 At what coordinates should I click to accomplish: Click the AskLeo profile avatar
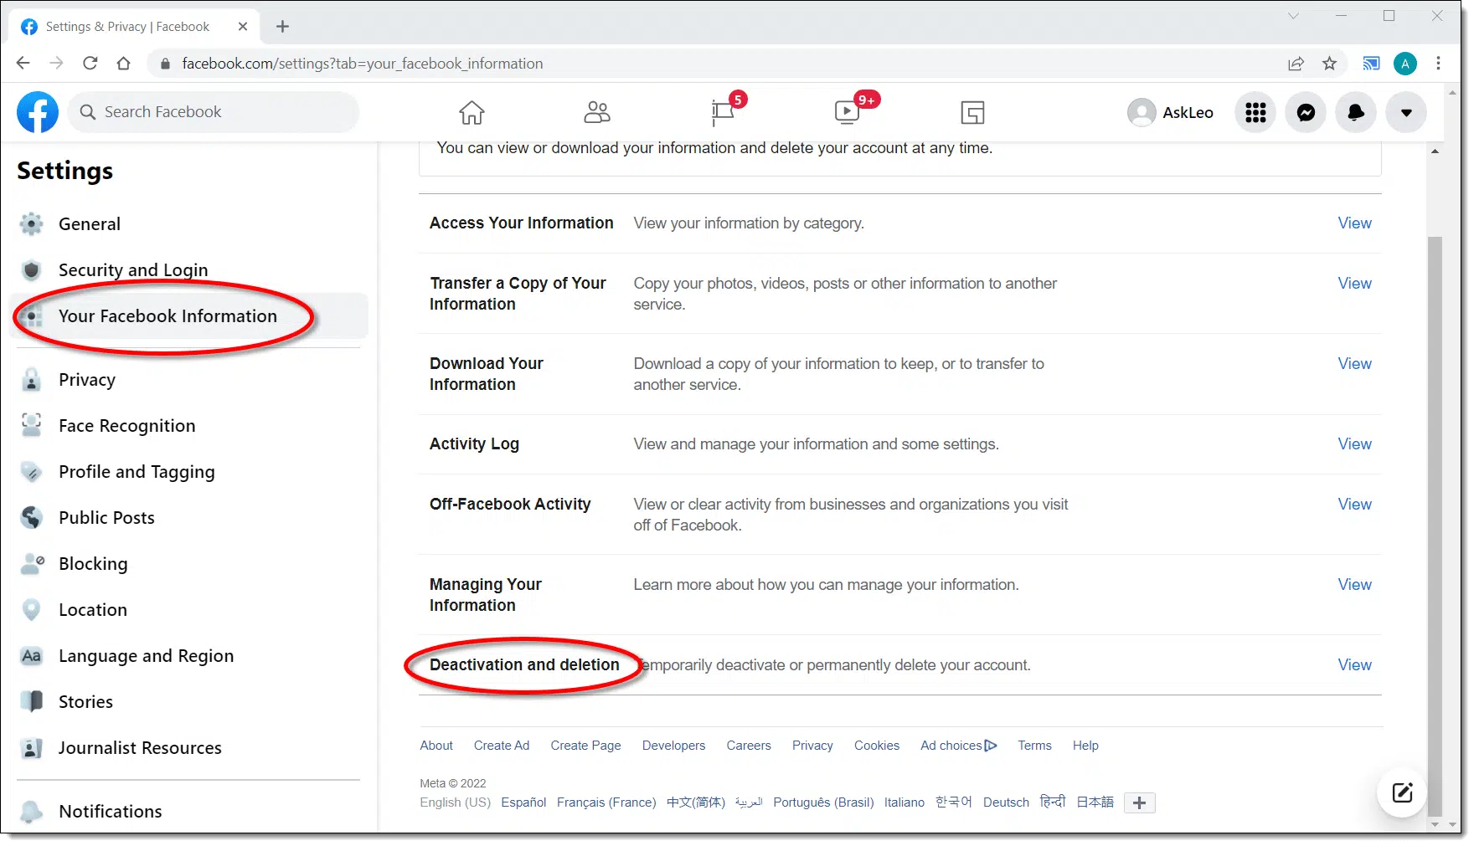1142,112
